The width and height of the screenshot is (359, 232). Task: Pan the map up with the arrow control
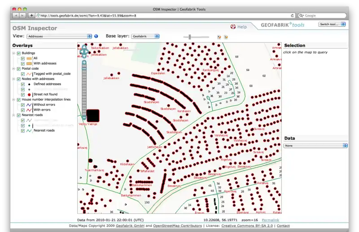pyautogui.click(x=83, y=48)
